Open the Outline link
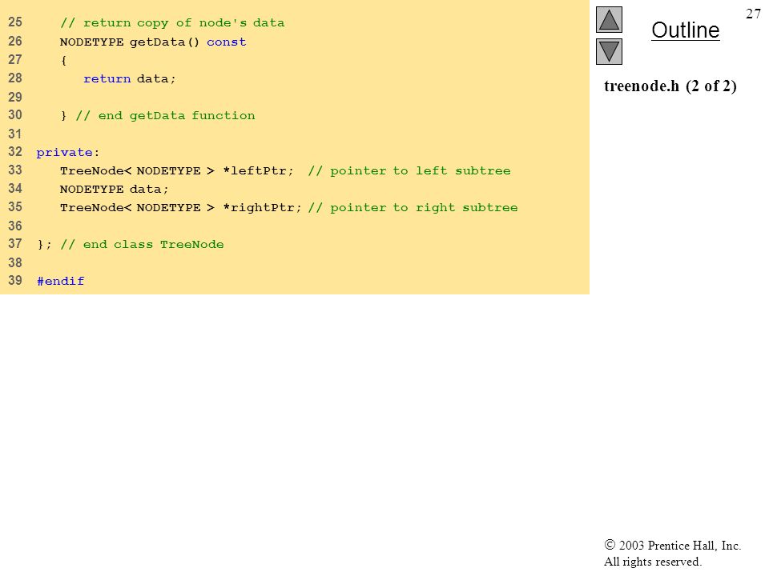 coord(685,30)
